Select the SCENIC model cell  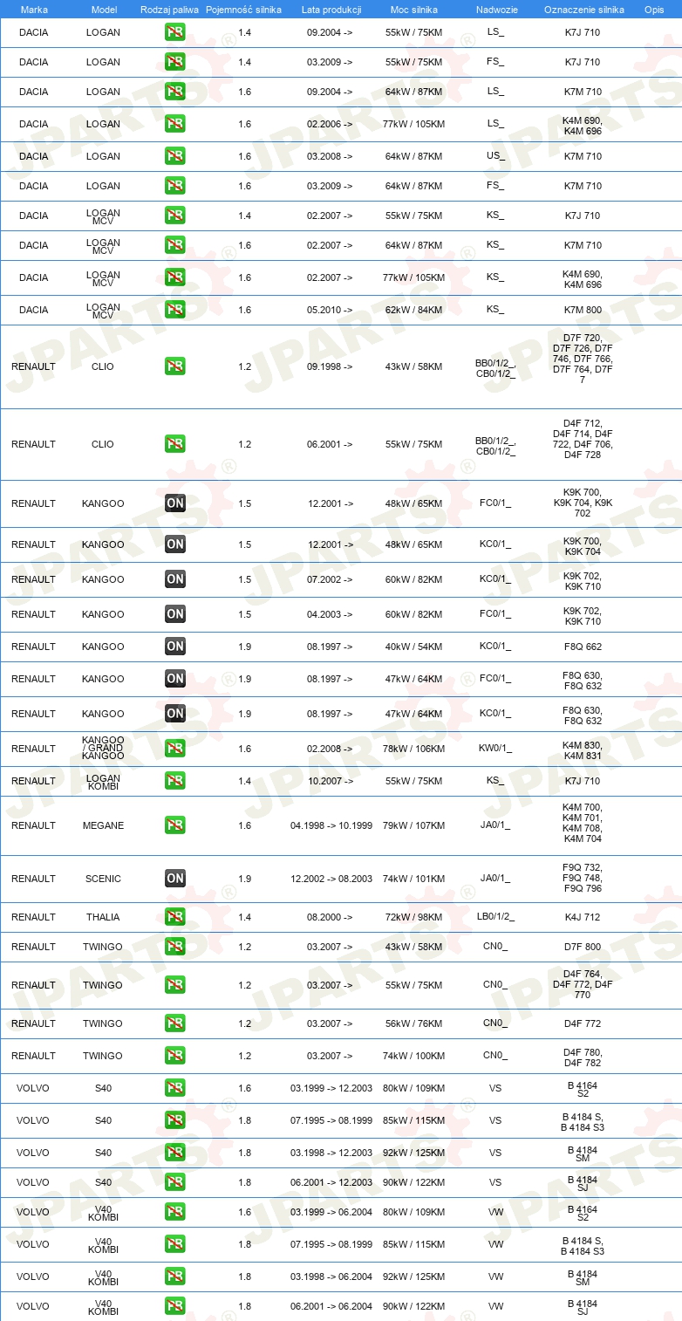104,879
